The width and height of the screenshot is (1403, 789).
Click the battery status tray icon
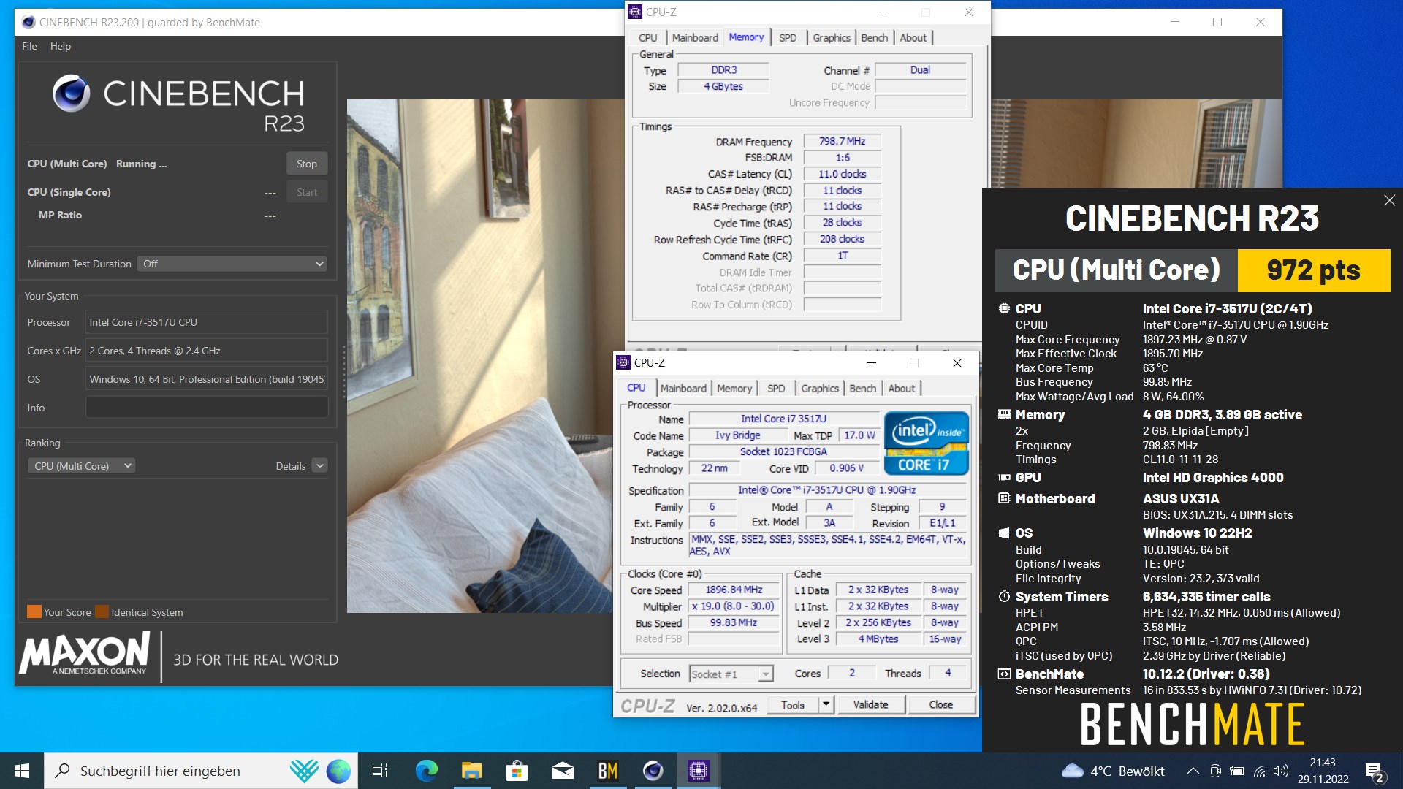click(1236, 771)
